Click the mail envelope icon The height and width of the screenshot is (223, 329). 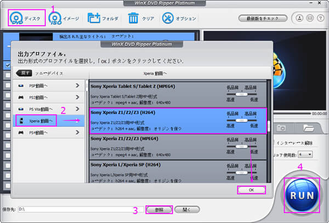(x=310, y=18)
